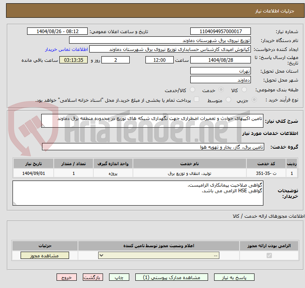
Task: Toggle the treasury documents payment checkbox
Action: click(197, 100)
